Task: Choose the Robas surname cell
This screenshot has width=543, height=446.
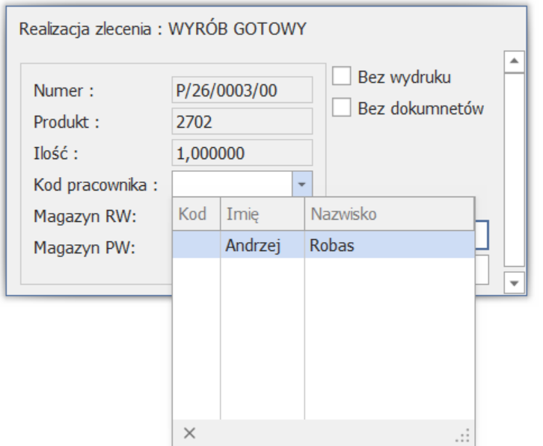Action: pyautogui.click(x=388, y=245)
